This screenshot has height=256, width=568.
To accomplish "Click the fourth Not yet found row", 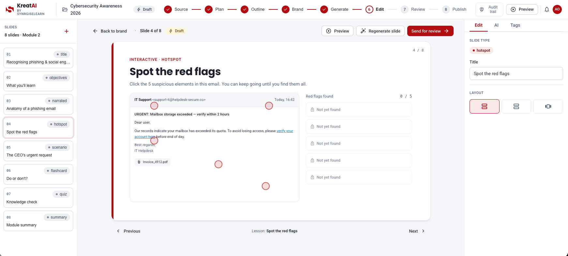I will pyautogui.click(x=359, y=160).
